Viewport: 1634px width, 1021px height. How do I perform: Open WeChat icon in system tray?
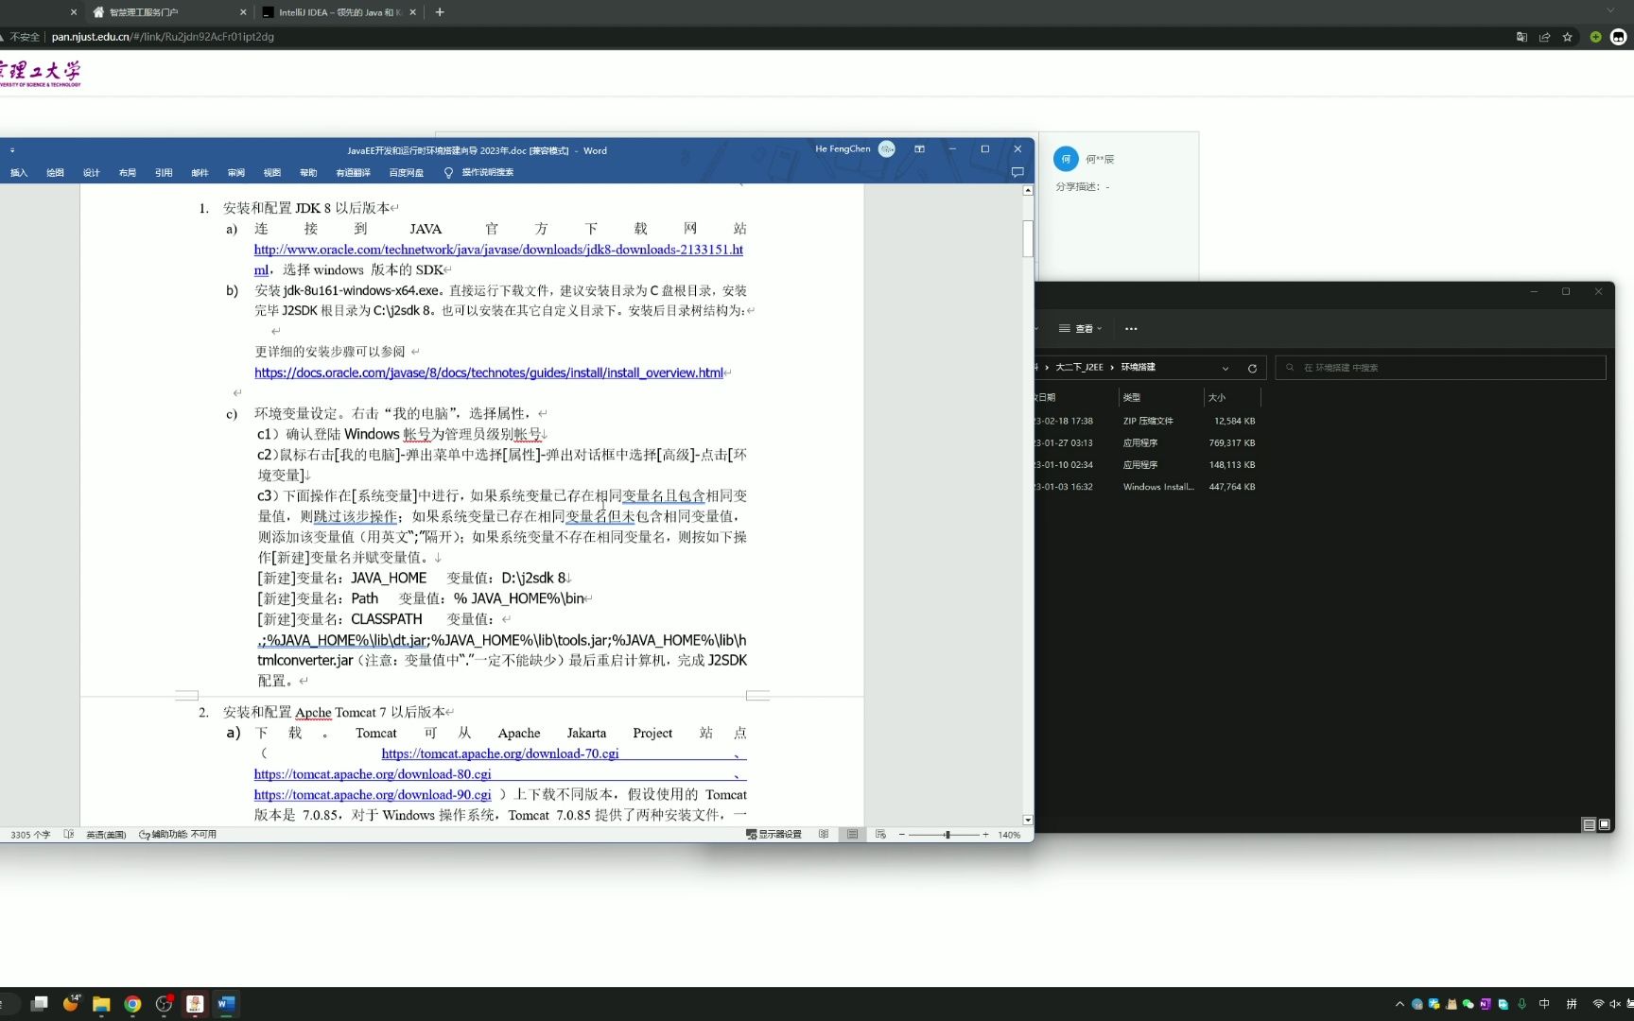[x=1468, y=1004]
